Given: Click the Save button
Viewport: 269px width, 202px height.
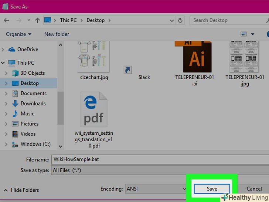Looking at the screenshot, I should coord(212,189).
